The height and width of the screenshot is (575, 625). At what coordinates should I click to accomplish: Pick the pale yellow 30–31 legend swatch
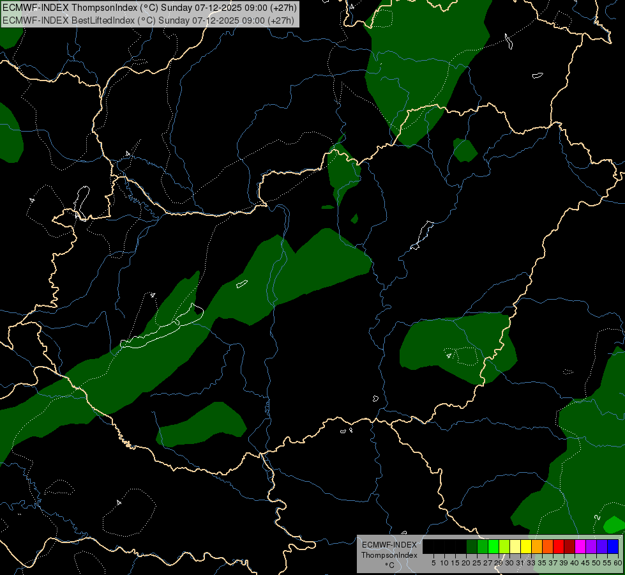515,546
